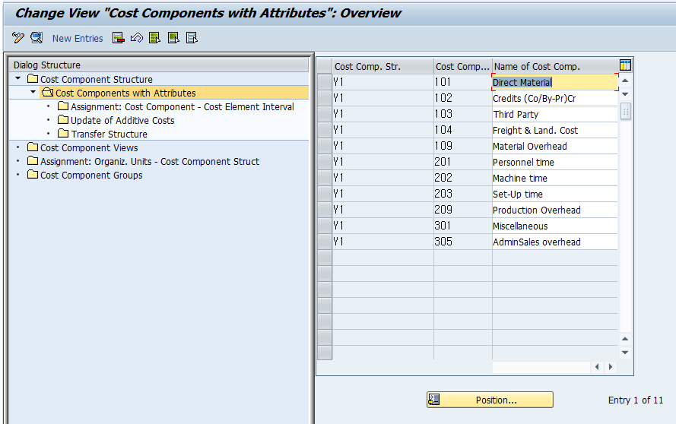Click the Entry 1 of 11 status text
The width and height of the screenshot is (676, 424).
pyautogui.click(x=636, y=400)
